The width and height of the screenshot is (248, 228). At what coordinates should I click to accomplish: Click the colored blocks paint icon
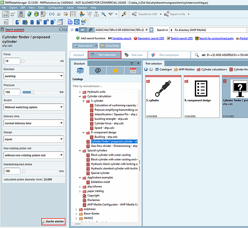pyautogui.click(x=82, y=14)
